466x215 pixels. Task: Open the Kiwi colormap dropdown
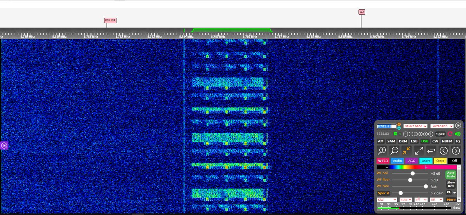point(387,199)
